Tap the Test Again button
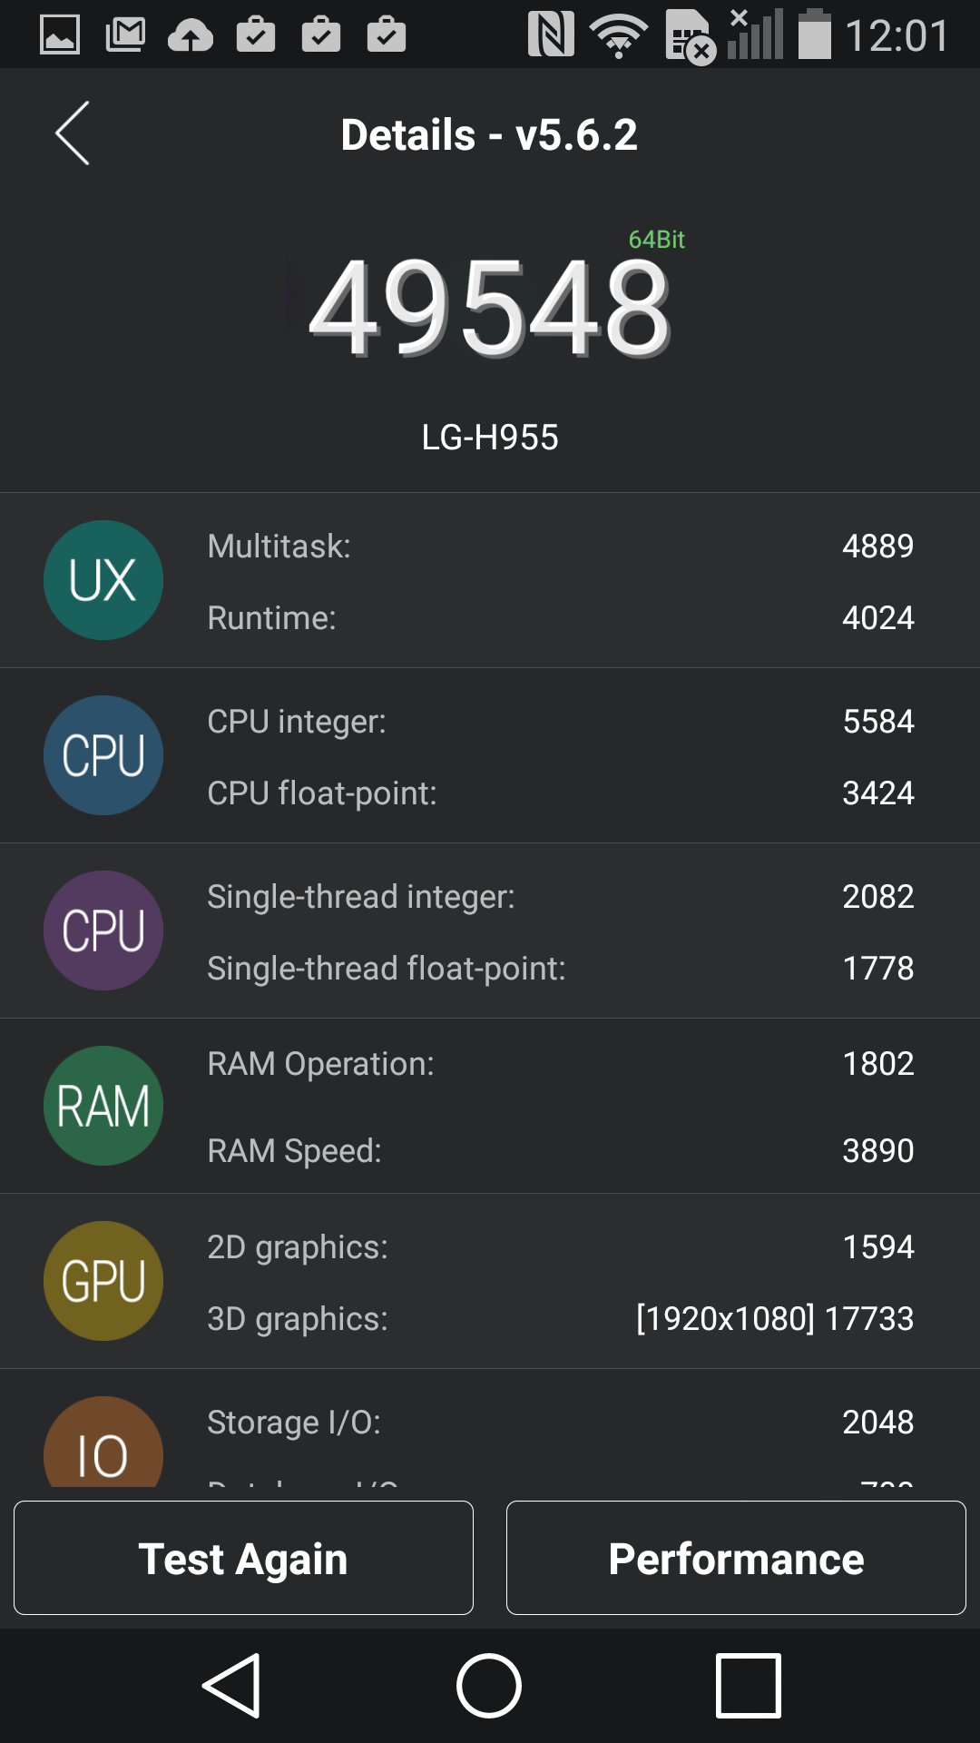The width and height of the screenshot is (980, 1743). pos(243,1558)
